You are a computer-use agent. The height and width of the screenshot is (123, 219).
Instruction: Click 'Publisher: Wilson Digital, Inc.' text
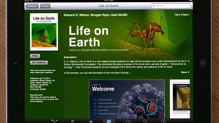click(42, 81)
